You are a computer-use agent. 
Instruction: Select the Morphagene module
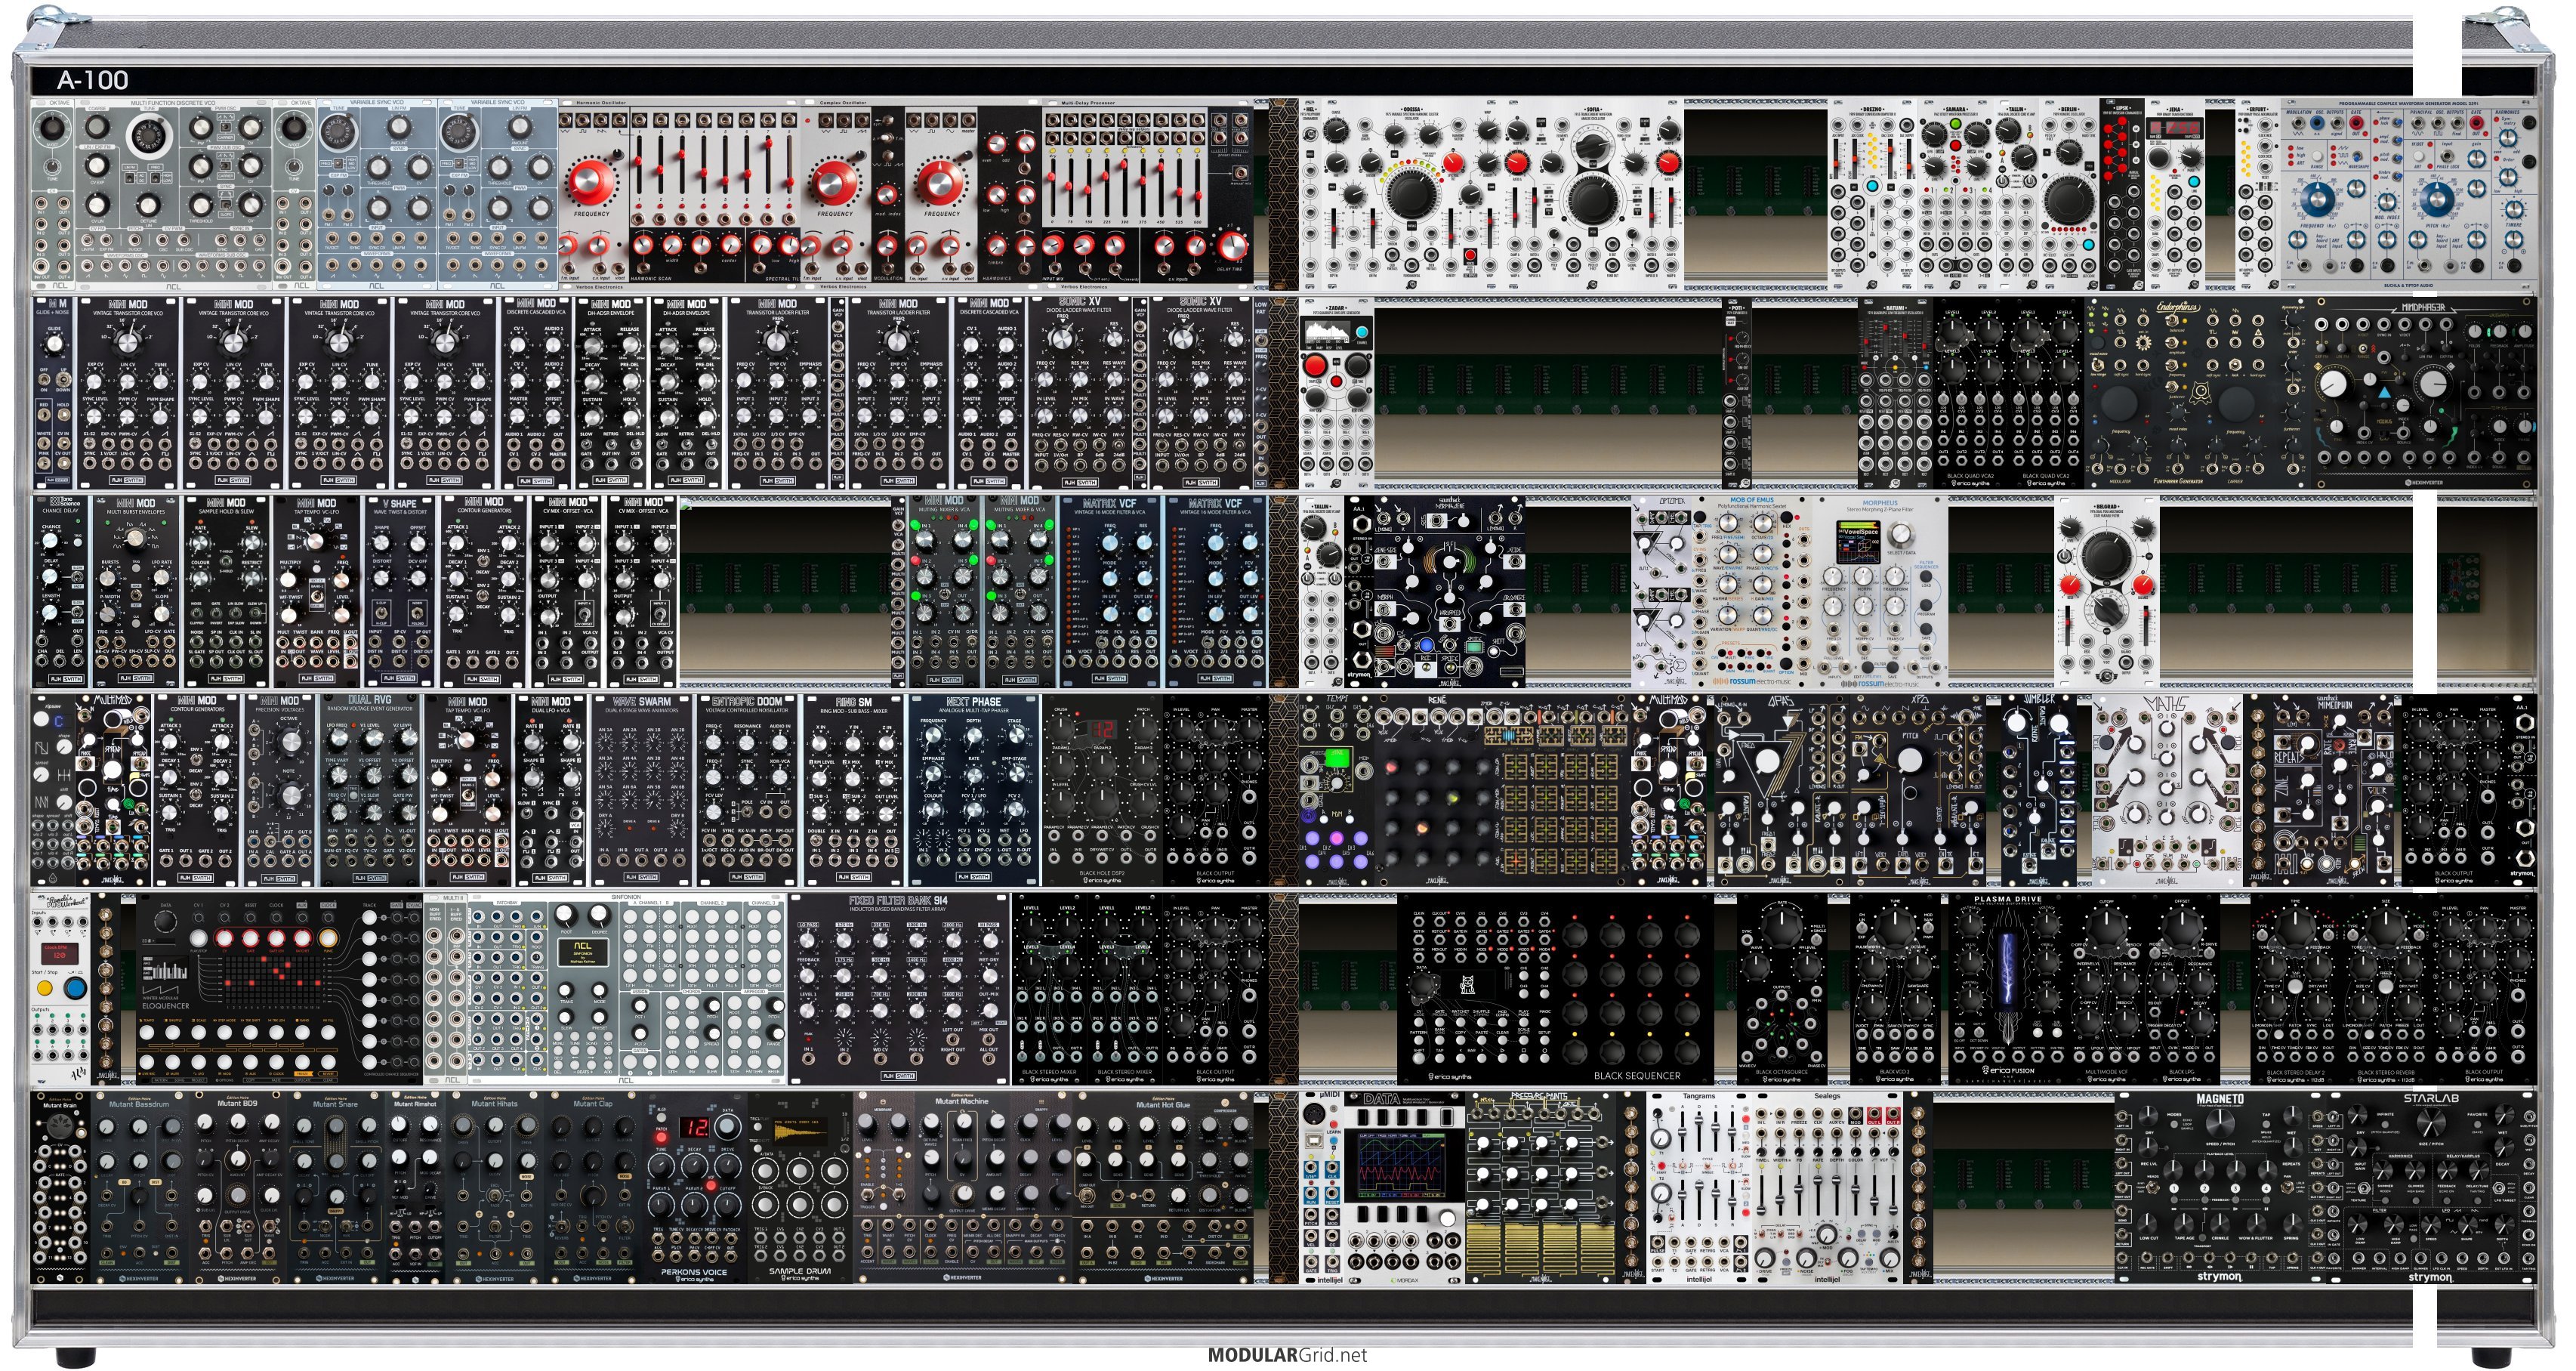pyautogui.click(x=1450, y=591)
